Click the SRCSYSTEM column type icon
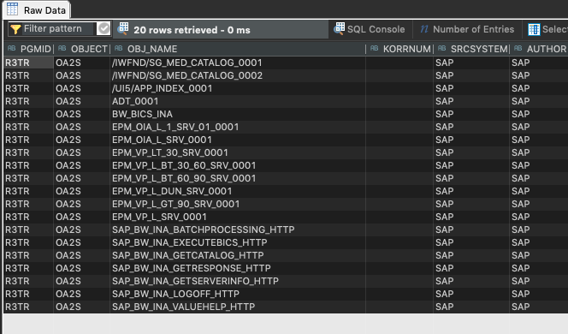 (x=441, y=48)
